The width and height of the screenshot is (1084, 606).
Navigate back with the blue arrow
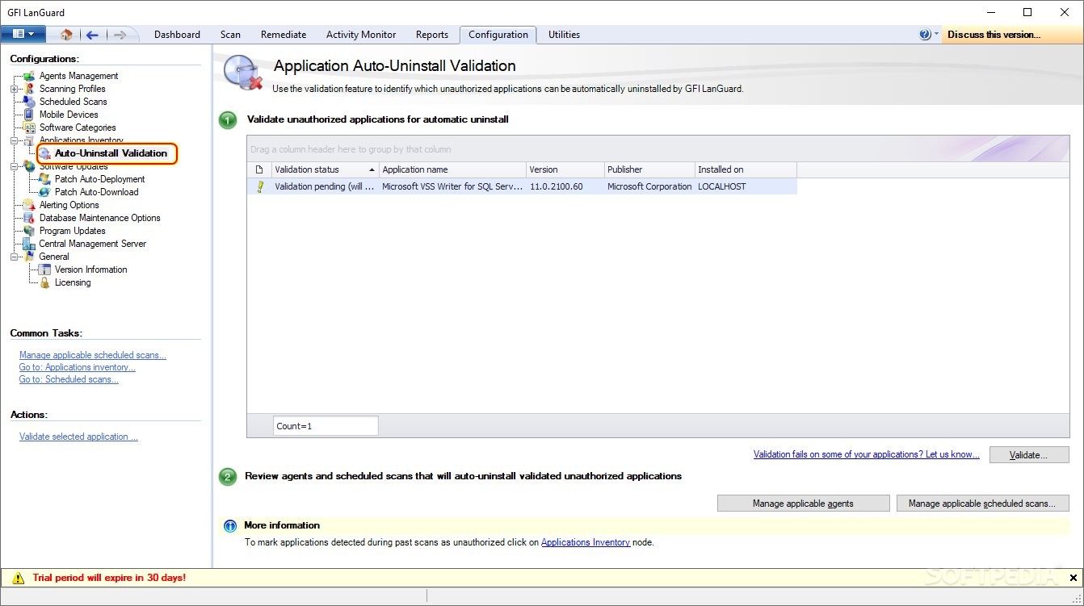[x=92, y=35]
